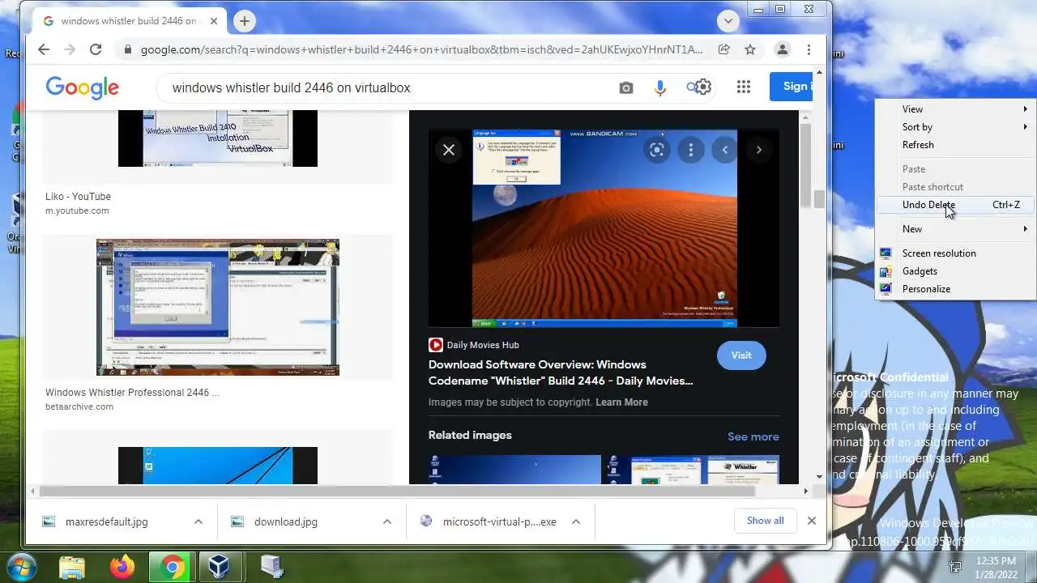This screenshot has height=583, width=1037.
Task: Click Liko - YouTube result caption
Action: tap(78, 197)
